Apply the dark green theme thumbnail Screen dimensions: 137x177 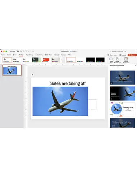pyautogui.click(x=36, y=60)
